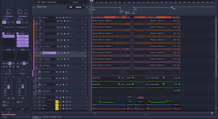Click the Jump to track search field

[58, 2]
